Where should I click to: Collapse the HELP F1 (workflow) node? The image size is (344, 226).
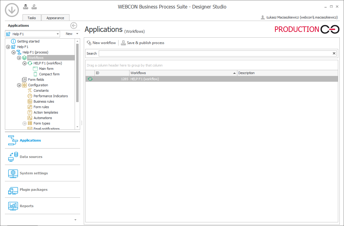tap(24, 63)
